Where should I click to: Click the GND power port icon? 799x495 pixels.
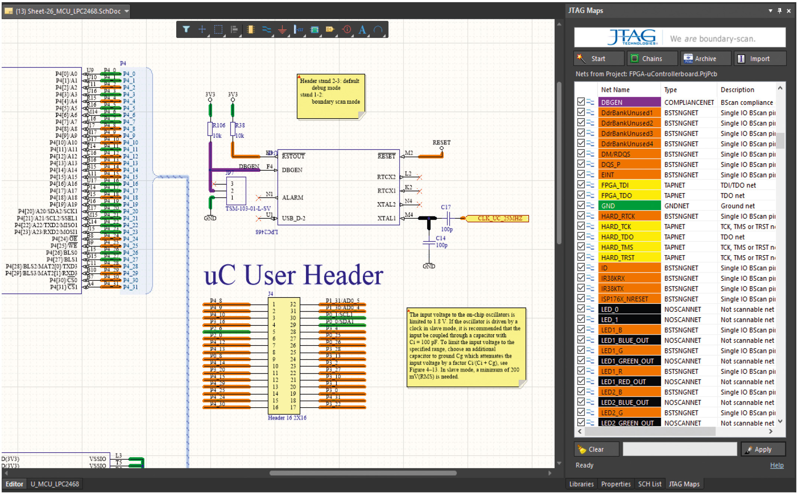click(282, 30)
